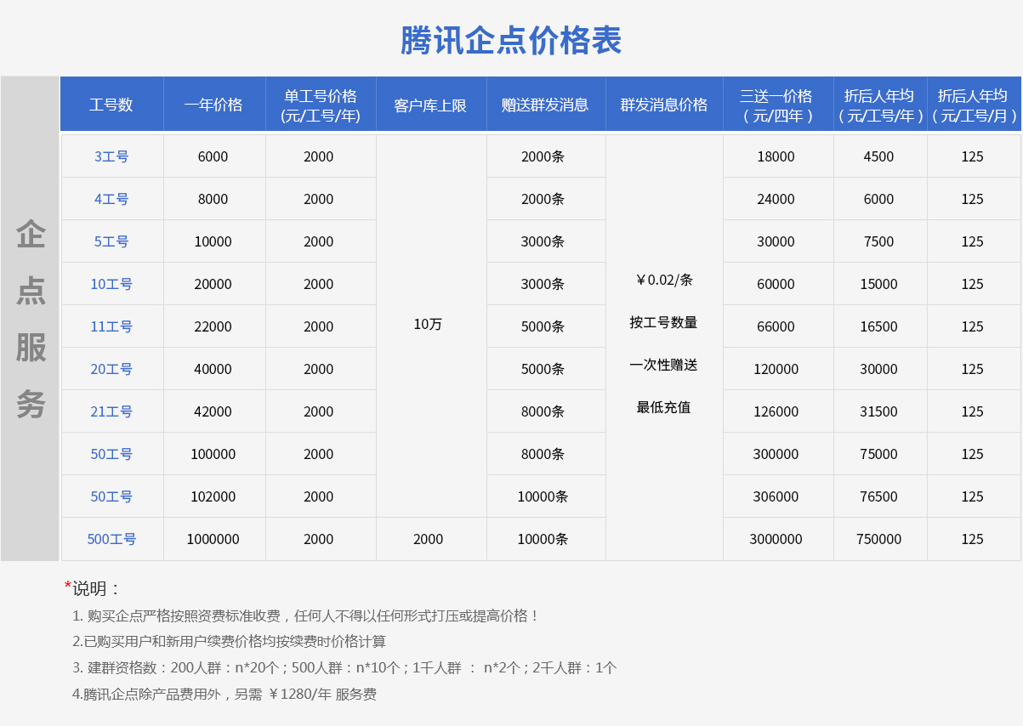Screen dimensions: 1023x726
Task: Click the yearly average 75000
Action: [x=878, y=454]
